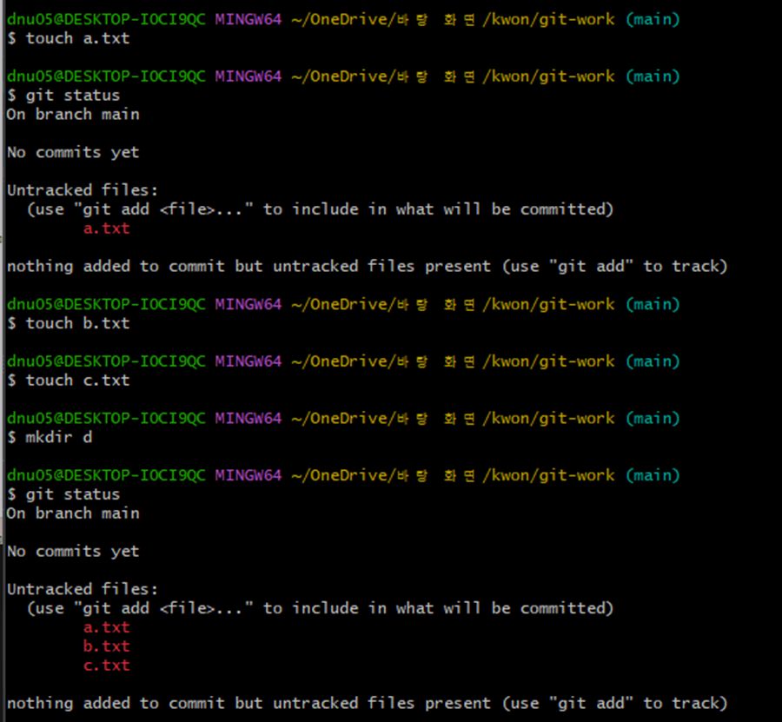Click 'git status' command typed after touch a.txt
782x722 pixels.
tap(63, 96)
